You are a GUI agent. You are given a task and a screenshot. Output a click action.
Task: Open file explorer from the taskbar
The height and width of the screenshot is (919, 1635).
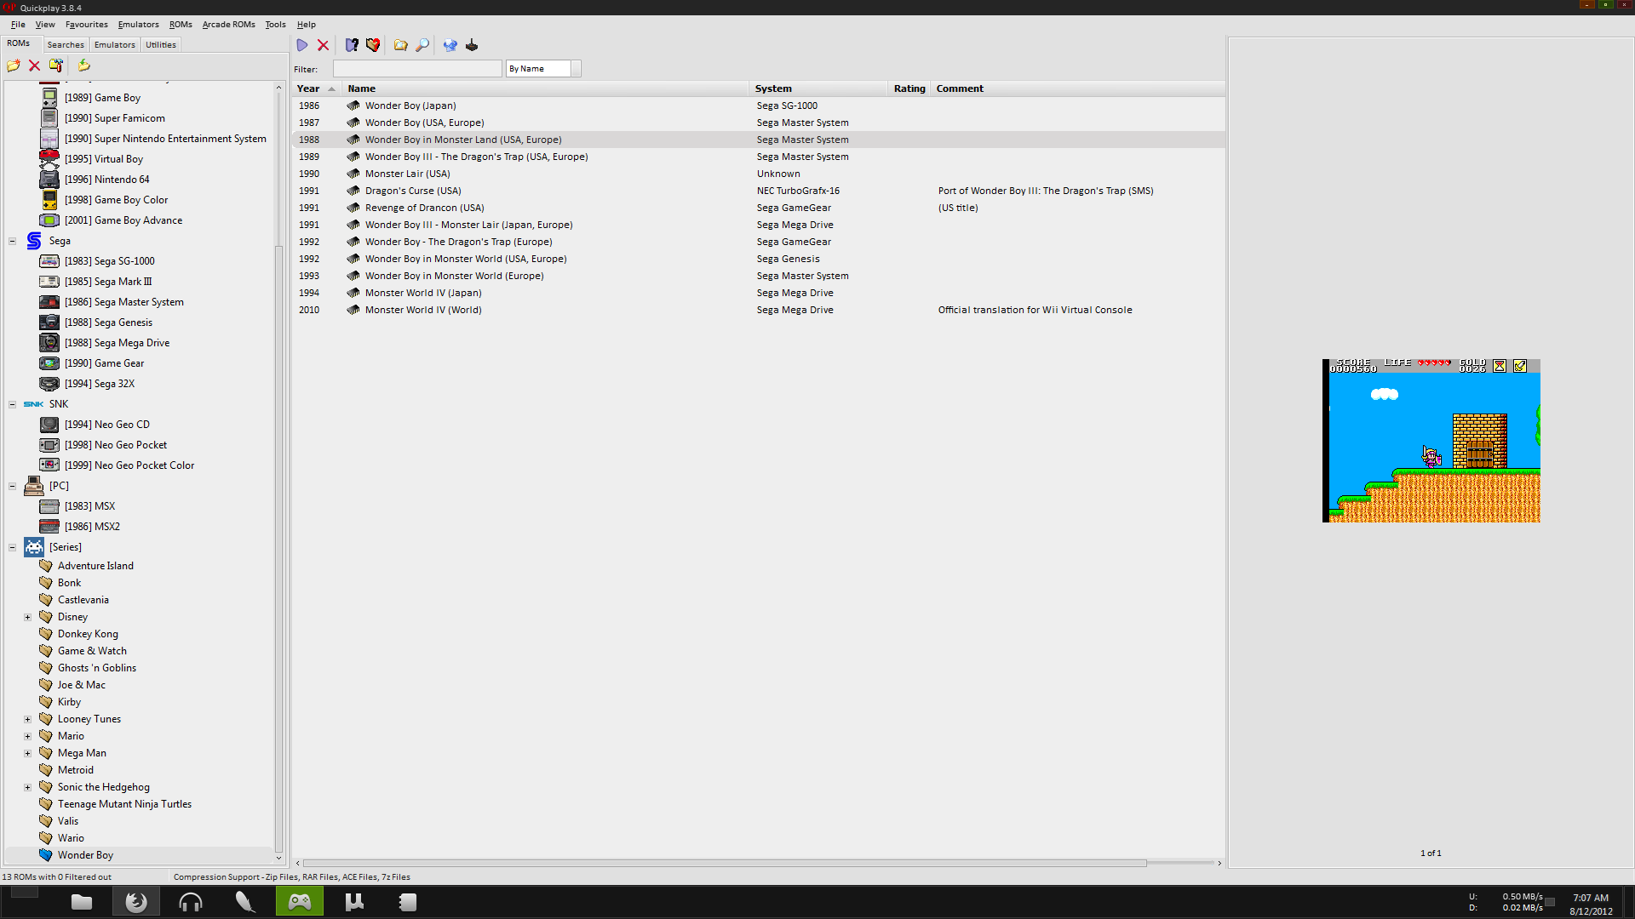[82, 902]
